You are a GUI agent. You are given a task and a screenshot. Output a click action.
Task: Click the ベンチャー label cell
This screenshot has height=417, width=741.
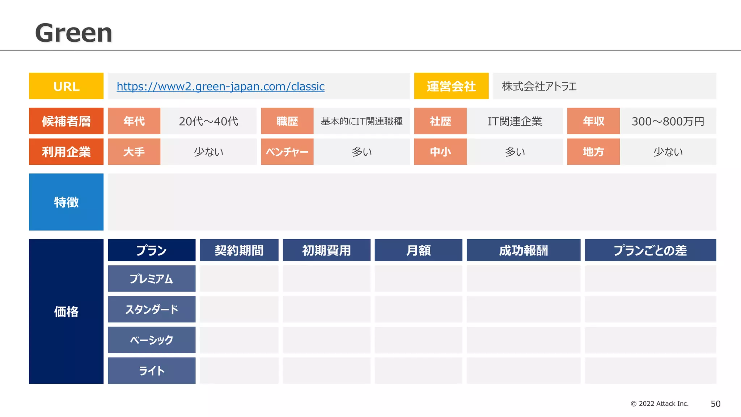pos(287,152)
